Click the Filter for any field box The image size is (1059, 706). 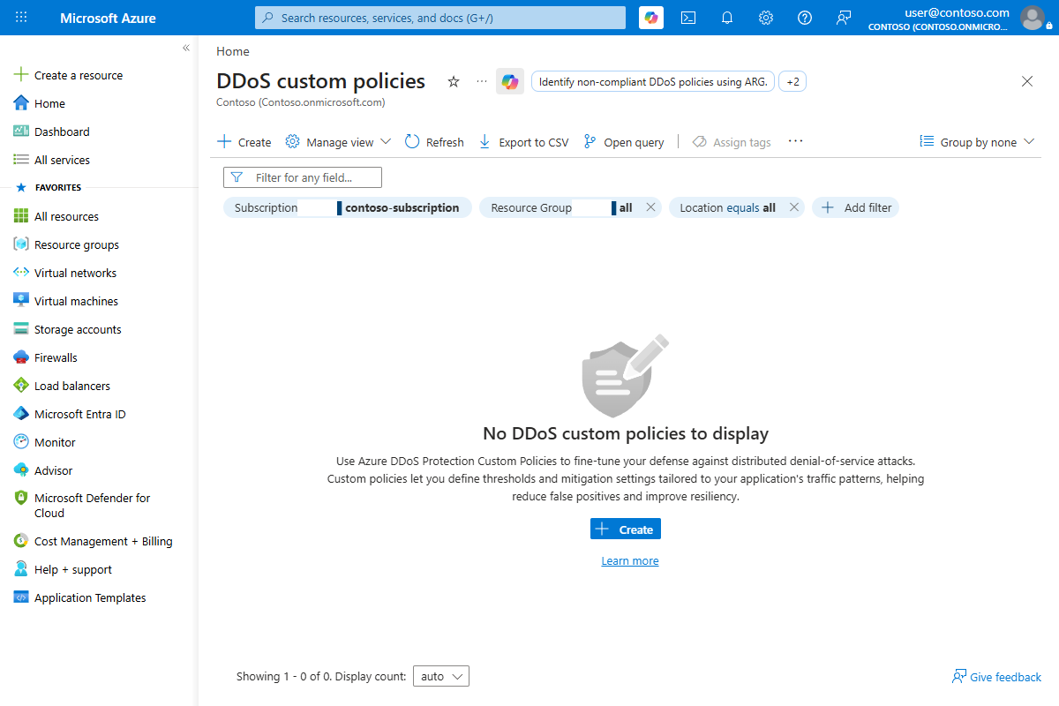pos(303,177)
